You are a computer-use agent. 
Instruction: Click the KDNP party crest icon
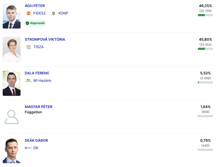(x=53, y=13)
